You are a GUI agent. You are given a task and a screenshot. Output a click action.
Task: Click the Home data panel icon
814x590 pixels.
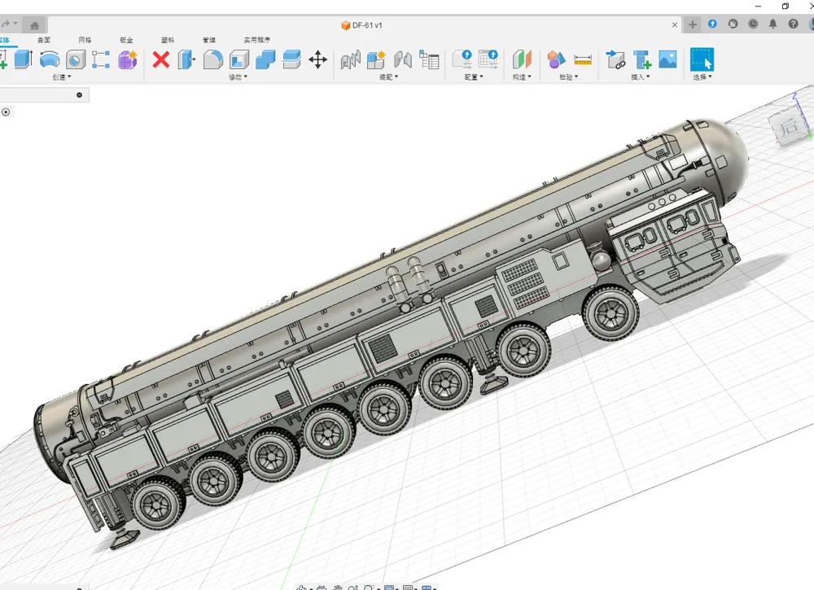[35, 25]
